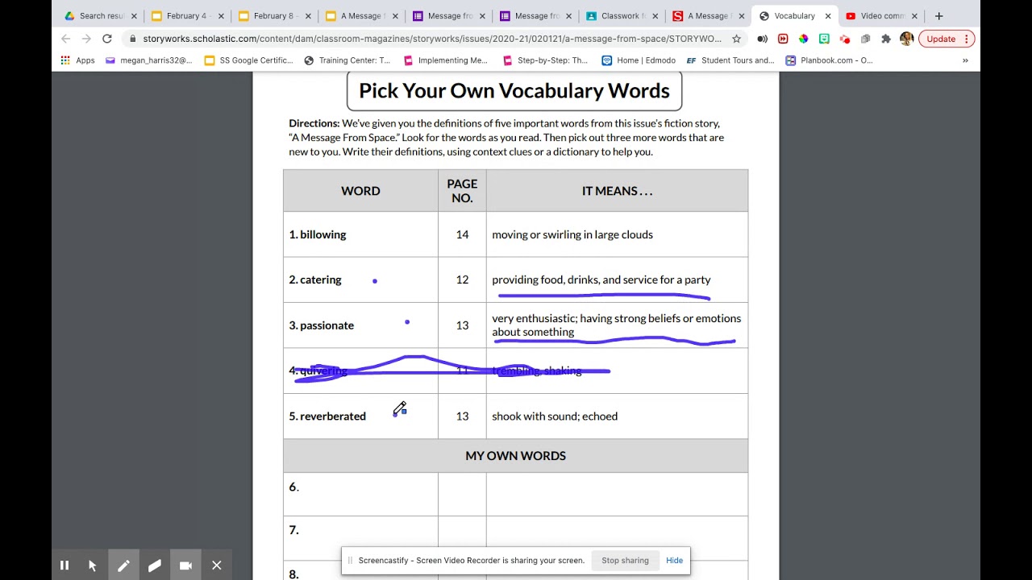Open the Apps grid shortcut
Viewport: 1032px width, 580px height.
[x=77, y=60]
